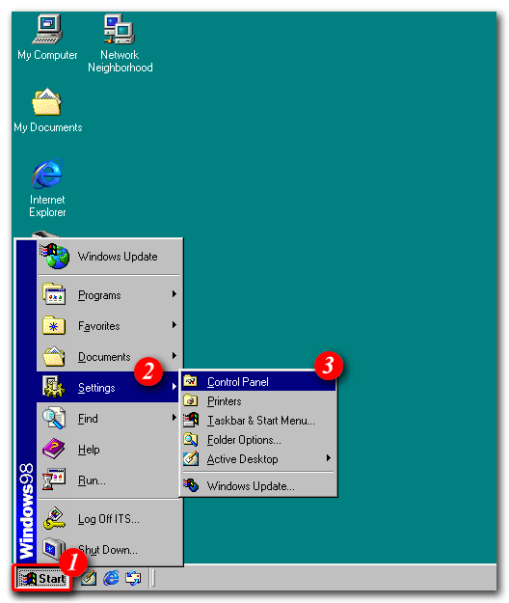Expand the Active Desktop submenu arrow
The height and width of the screenshot is (603, 509).
point(329,458)
